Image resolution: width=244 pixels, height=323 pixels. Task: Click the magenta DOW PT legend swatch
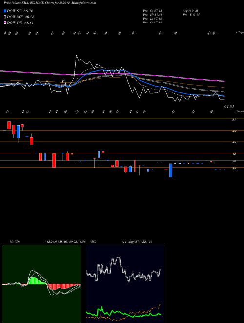[5, 23]
